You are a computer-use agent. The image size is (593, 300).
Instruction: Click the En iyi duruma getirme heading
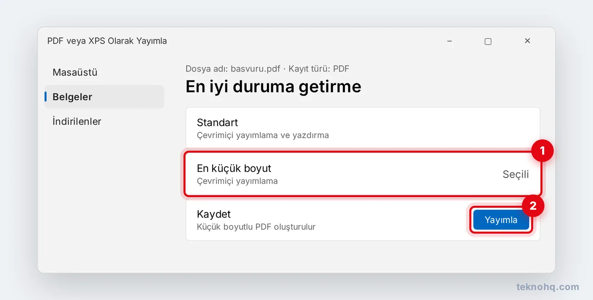pos(273,86)
